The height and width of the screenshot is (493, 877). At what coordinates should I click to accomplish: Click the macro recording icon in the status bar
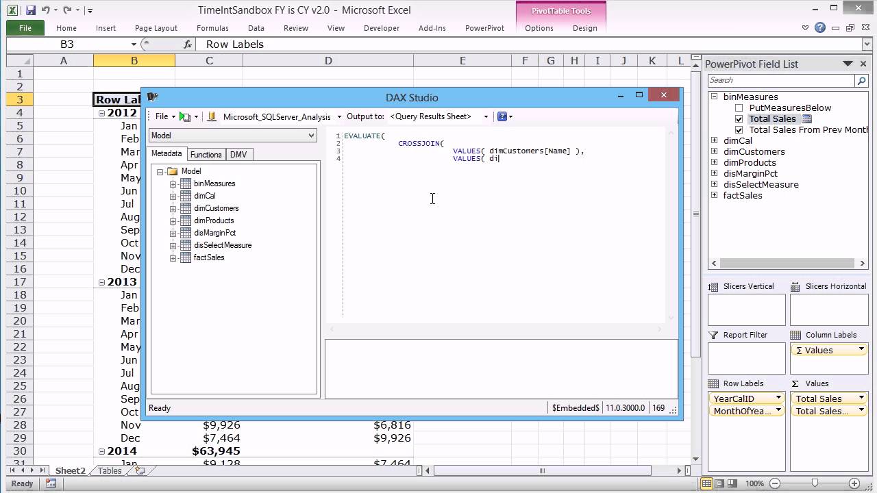[51, 483]
